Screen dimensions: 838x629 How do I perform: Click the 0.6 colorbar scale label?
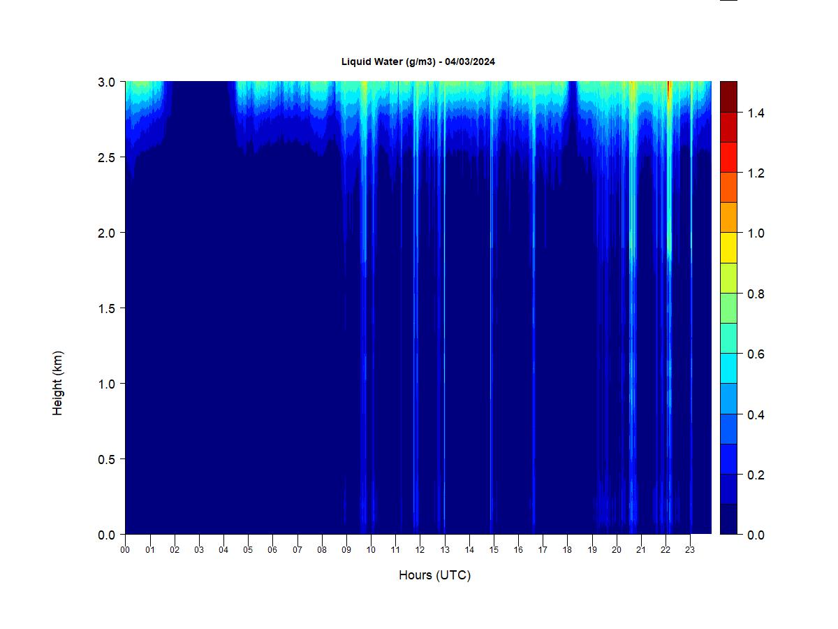pyautogui.click(x=756, y=354)
